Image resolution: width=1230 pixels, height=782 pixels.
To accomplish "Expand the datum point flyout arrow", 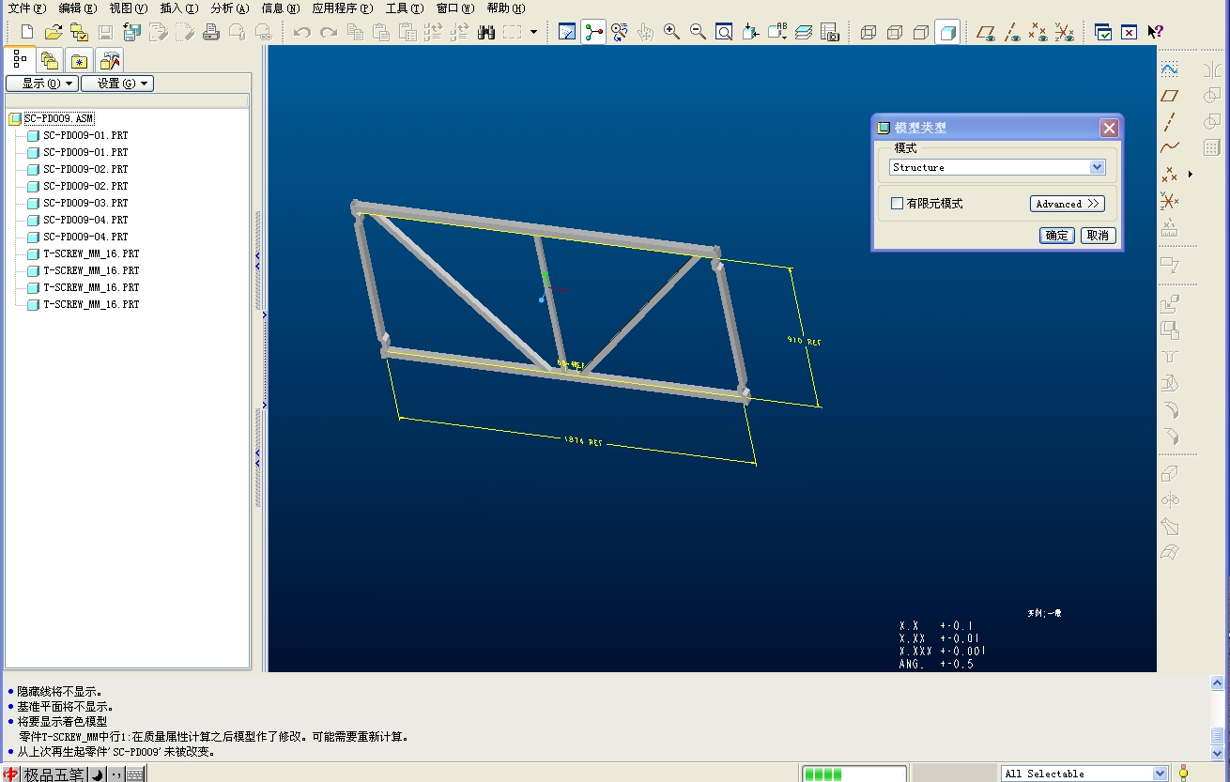I will (x=1191, y=174).
